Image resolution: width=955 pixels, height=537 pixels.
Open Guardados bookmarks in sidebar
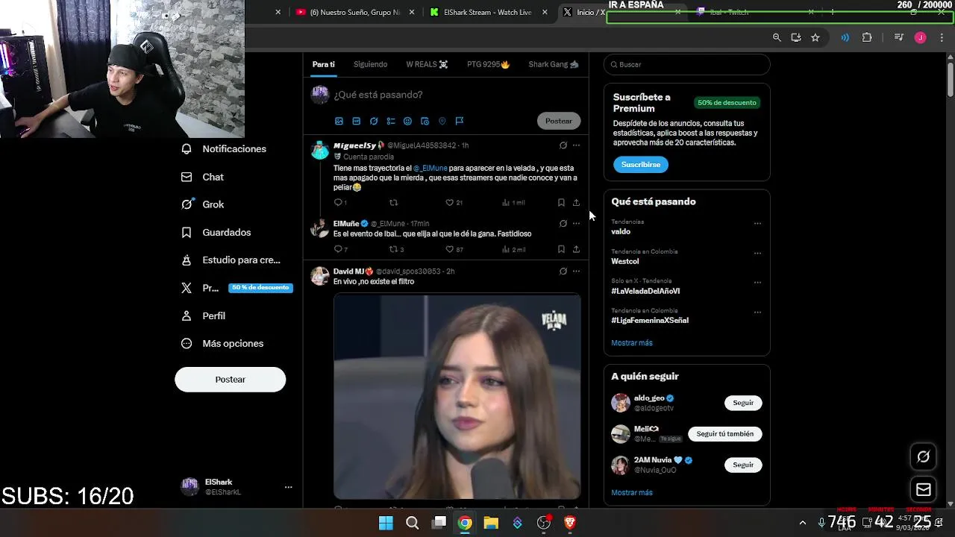[x=216, y=232]
